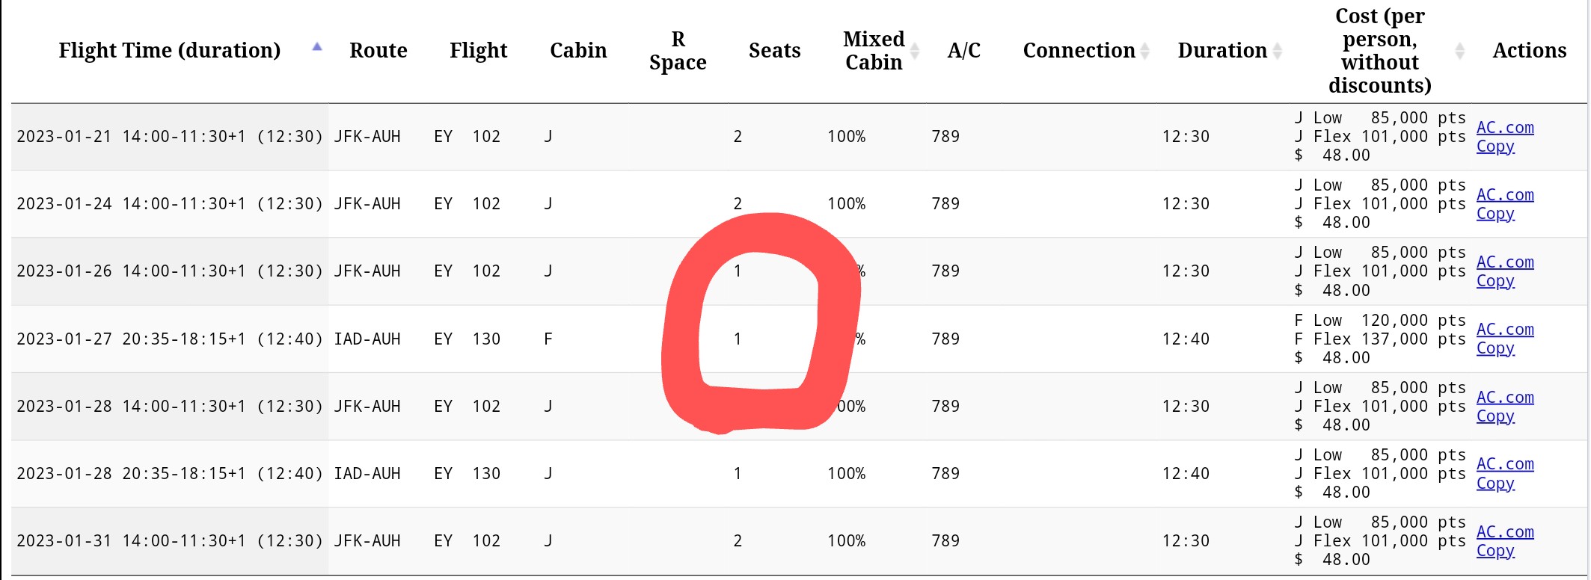Copy the 2023-01-31 JFK-AUH flight row
Image resolution: width=1591 pixels, height=580 pixels.
click(1495, 551)
